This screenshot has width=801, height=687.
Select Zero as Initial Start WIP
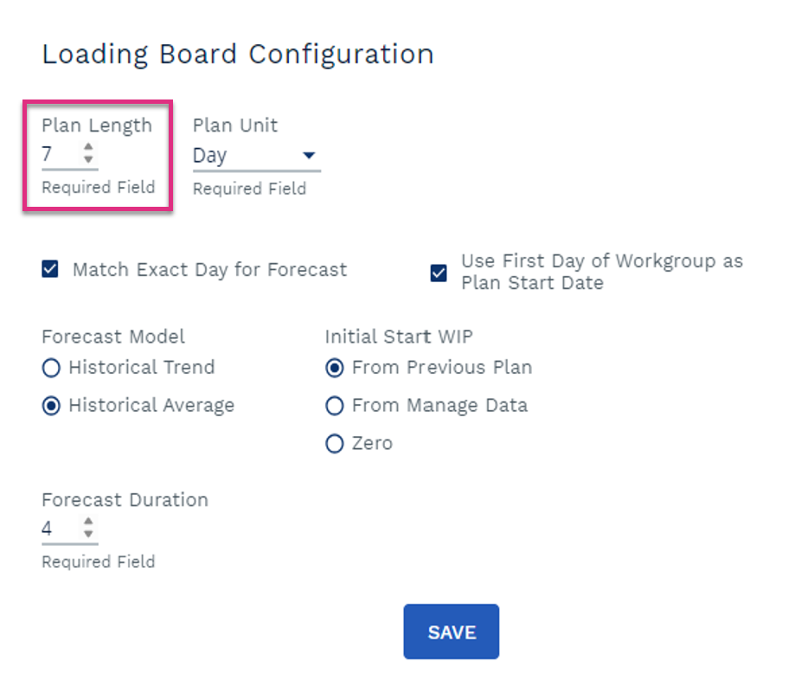(x=335, y=444)
